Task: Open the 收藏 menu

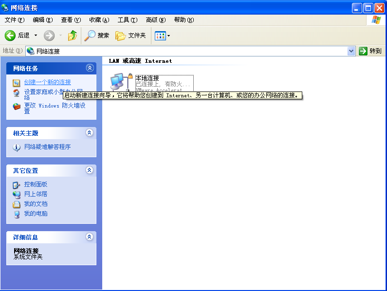Action: point(99,20)
